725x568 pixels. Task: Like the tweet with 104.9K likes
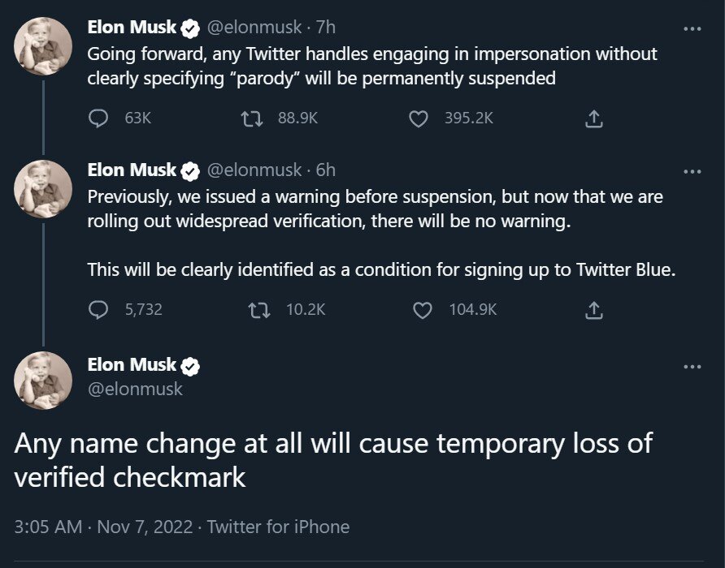(x=423, y=310)
